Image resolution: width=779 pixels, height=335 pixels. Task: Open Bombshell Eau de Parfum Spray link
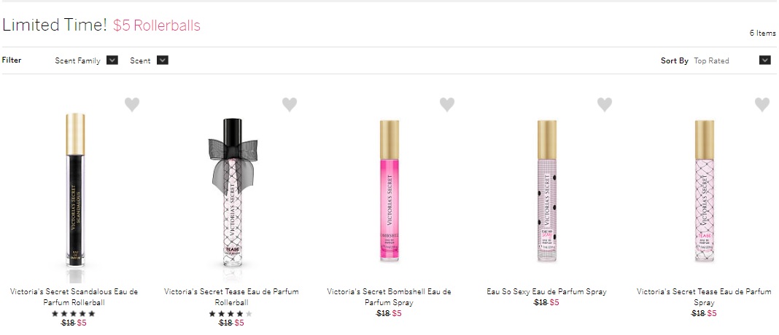click(389, 296)
